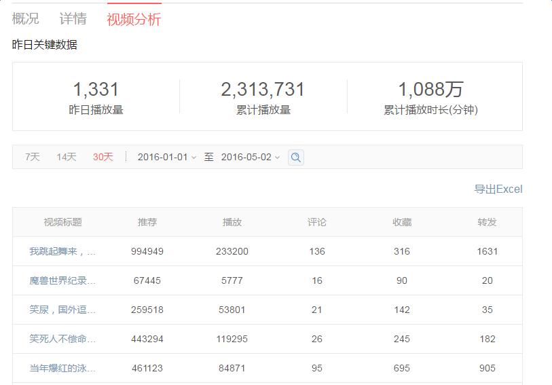
Task: Click the 转发 column header
Action: pos(487,222)
